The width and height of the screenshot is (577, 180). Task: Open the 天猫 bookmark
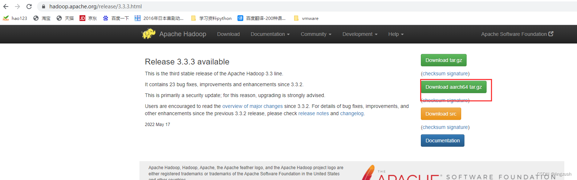click(65, 18)
